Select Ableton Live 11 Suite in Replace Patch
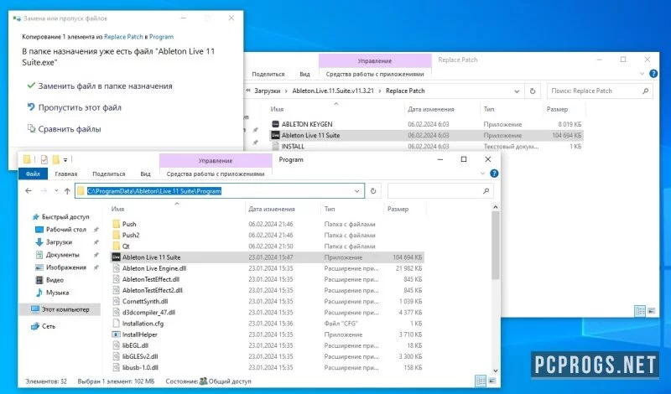Image resolution: width=671 pixels, height=394 pixels. pos(426,135)
